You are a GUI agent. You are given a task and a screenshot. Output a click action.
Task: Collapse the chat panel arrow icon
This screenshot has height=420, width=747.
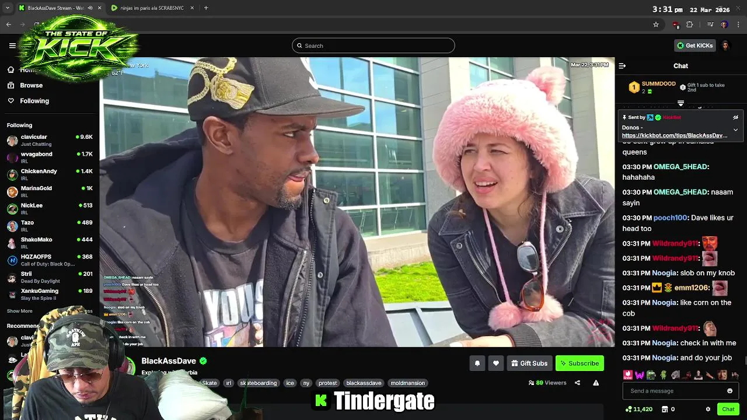622,66
